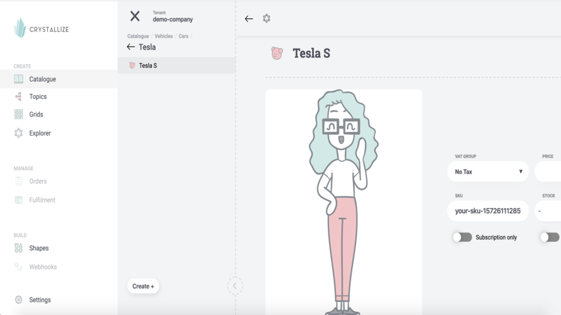
Task: Close the tenant panel with X
Action: point(135,16)
